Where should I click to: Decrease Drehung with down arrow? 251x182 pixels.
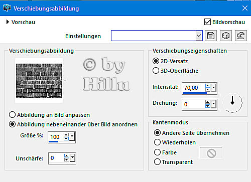point(208,106)
